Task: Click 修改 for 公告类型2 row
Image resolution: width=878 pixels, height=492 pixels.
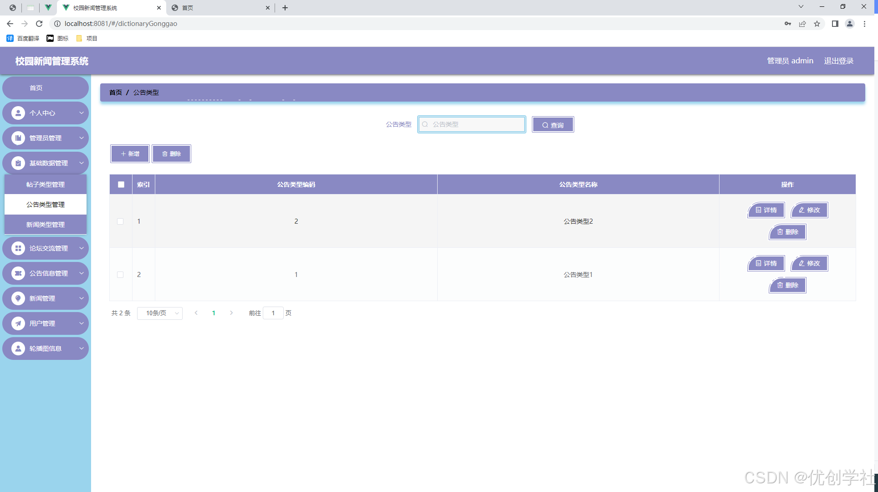Action: tap(809, 210)
